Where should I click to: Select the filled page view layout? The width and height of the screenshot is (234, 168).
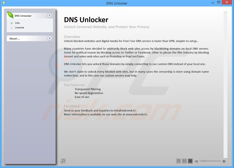click(190, 161)
